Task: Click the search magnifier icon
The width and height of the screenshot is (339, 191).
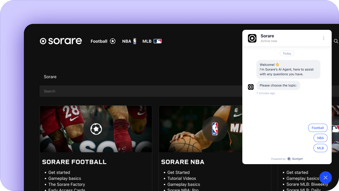Action: coord(336,41)
